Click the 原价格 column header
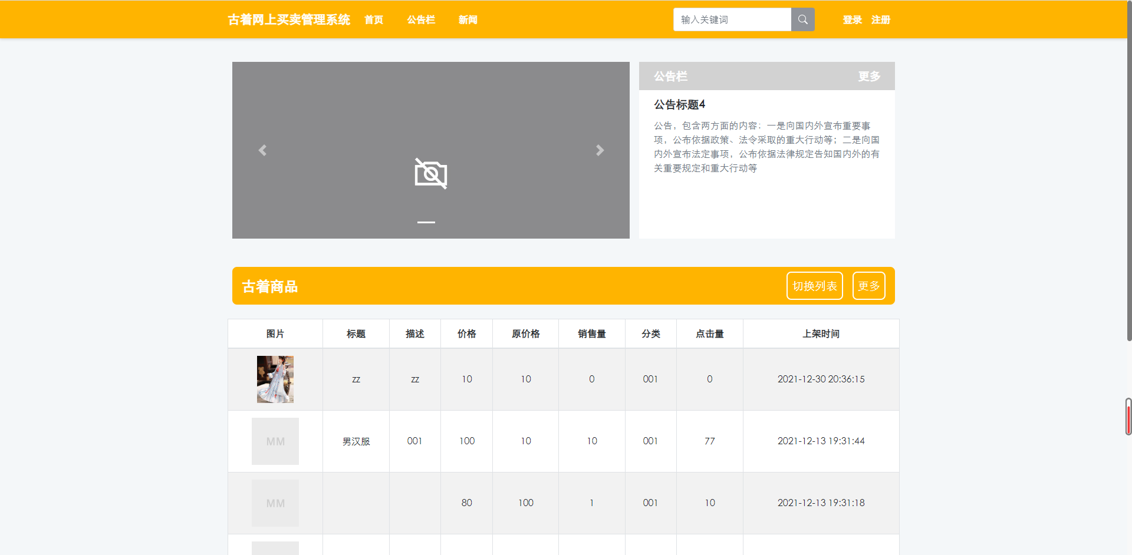1132x555 pixels. click(526, 333)
